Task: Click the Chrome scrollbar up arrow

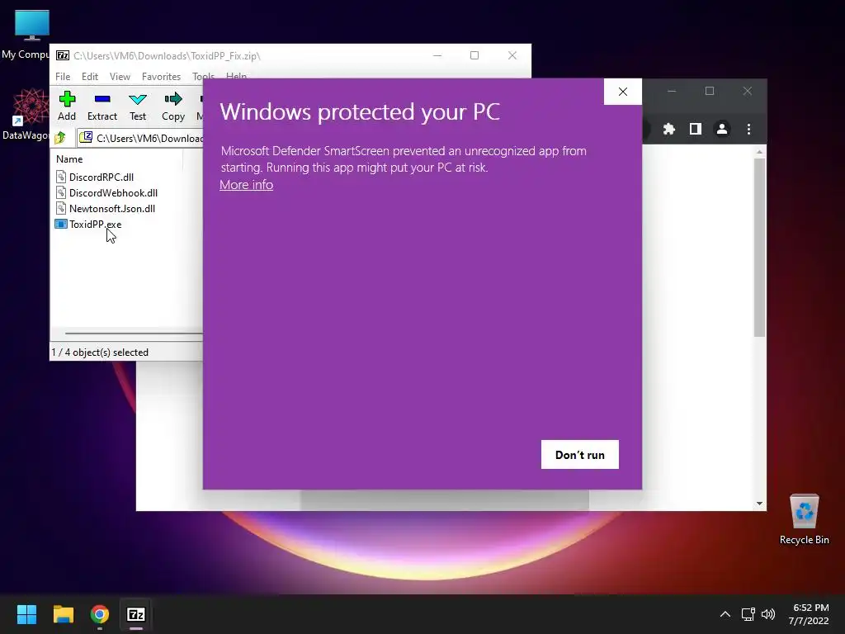Action: 759,152
